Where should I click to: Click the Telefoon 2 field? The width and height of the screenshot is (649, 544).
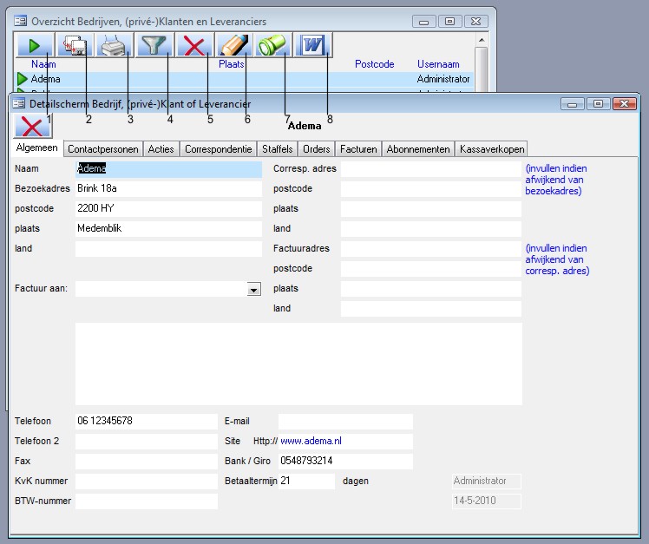[146, 442]
